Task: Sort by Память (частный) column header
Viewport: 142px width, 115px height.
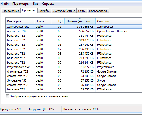Action: point(80,21)
